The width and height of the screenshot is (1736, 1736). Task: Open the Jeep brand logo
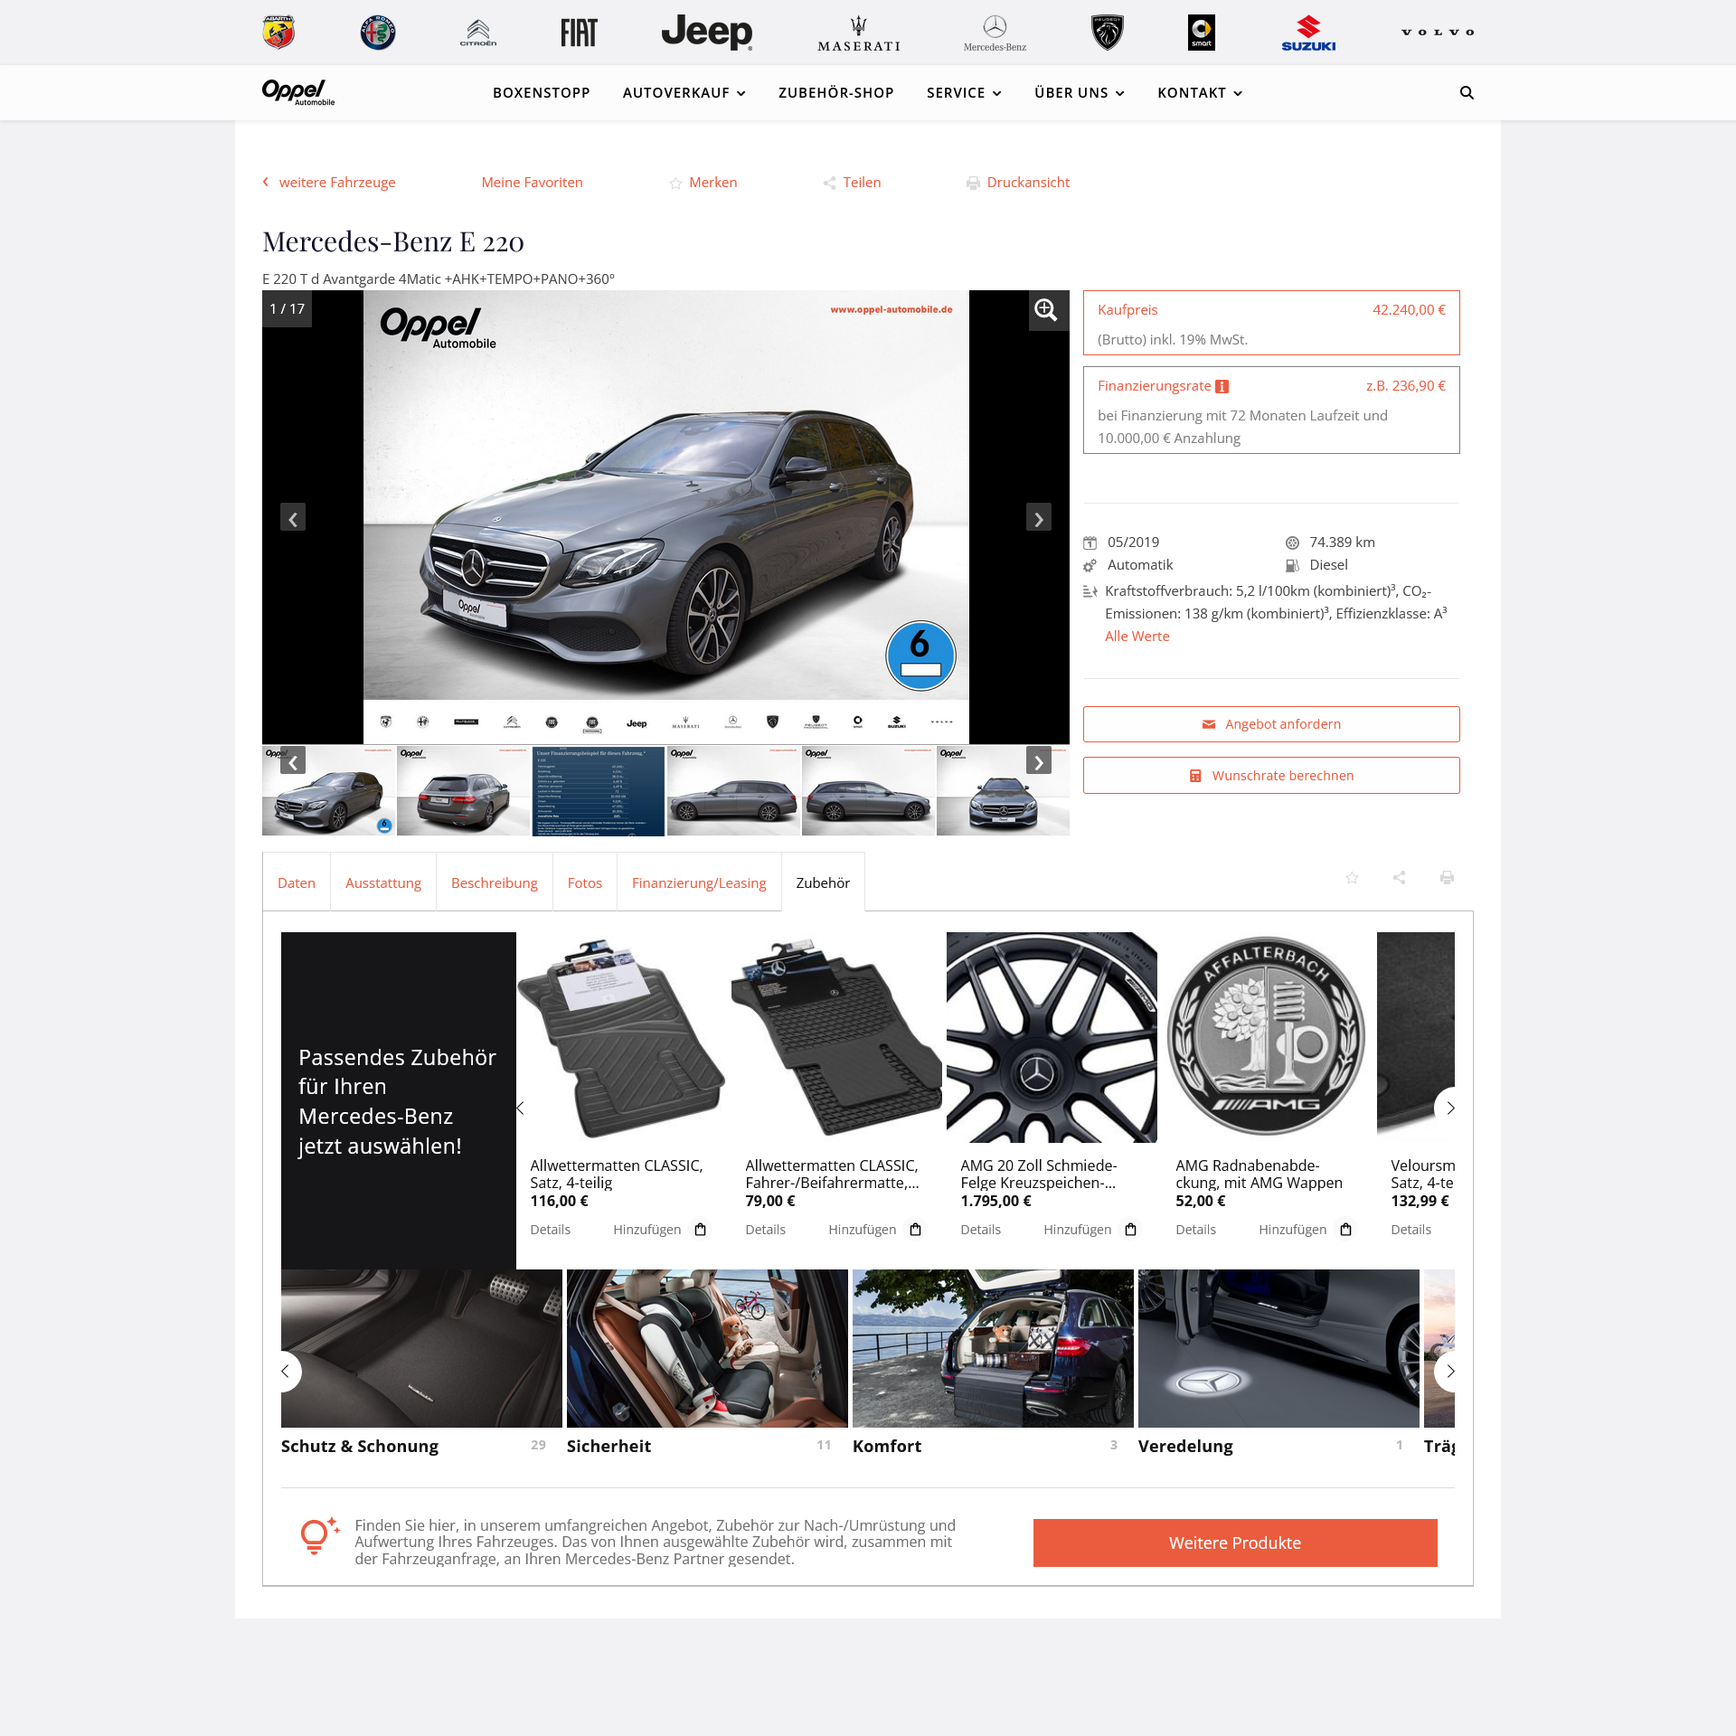pos(706,33)
